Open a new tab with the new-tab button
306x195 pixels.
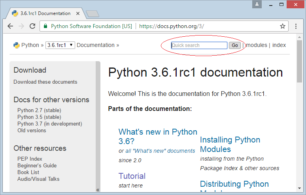[x=93, y=14]
